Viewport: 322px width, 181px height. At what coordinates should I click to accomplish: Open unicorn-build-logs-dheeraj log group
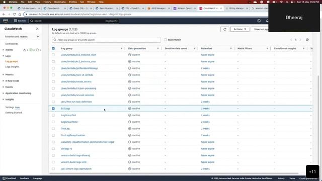click(x=75, y=155)
